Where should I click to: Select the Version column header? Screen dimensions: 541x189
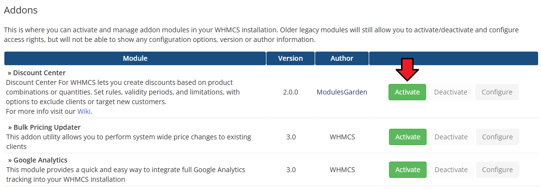pyautogui.click(x=291, y=58)
